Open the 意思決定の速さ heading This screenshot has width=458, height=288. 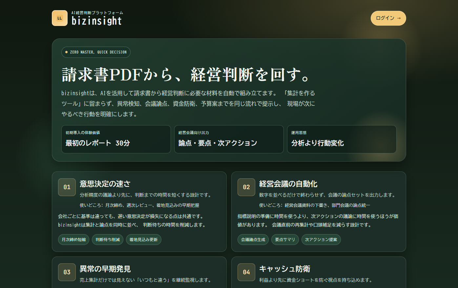(x=105, y=184)
